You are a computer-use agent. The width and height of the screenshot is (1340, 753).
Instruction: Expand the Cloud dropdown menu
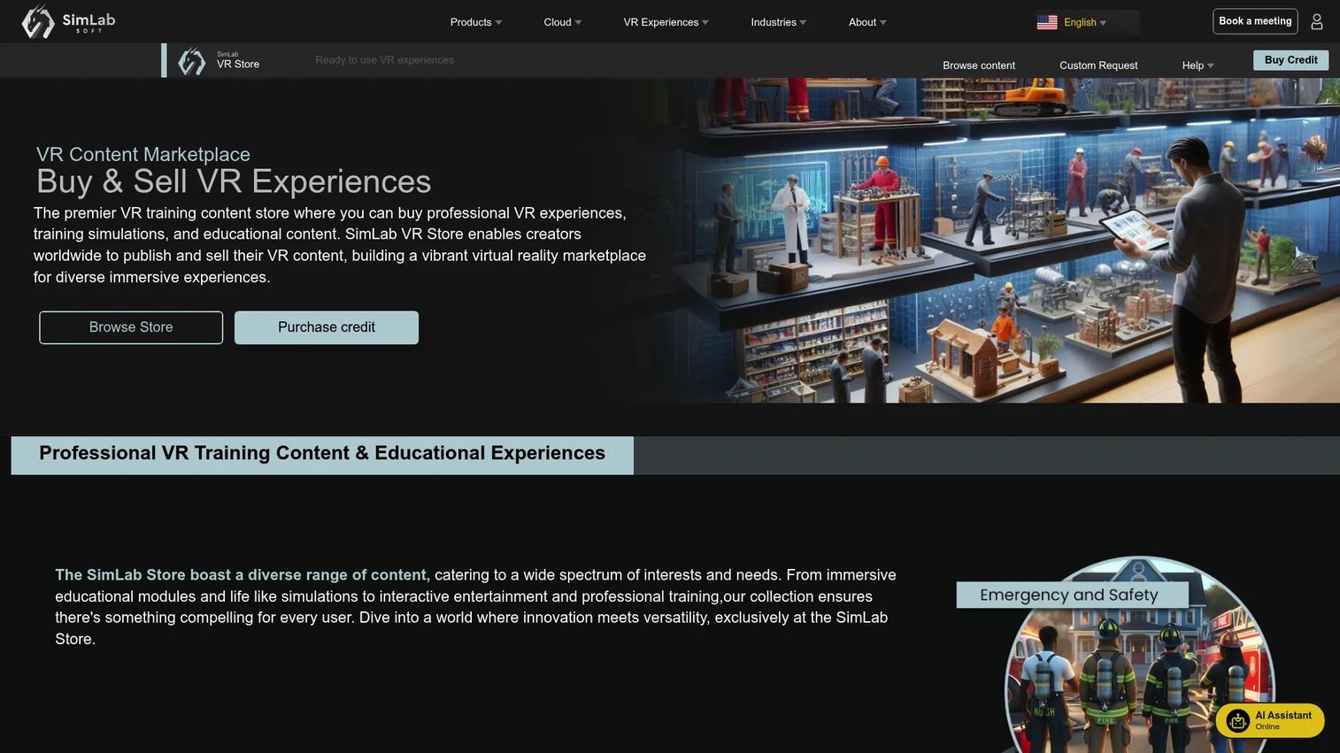563,22
